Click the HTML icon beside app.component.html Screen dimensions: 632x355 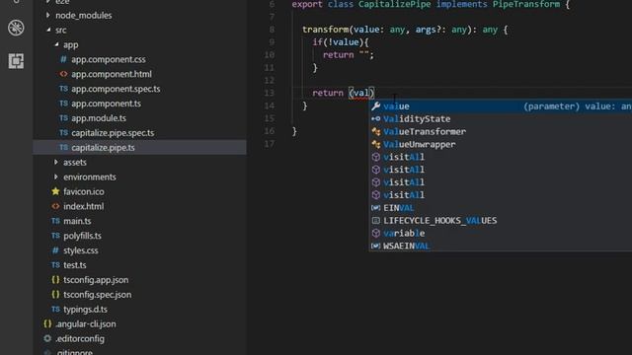(63, 74)
